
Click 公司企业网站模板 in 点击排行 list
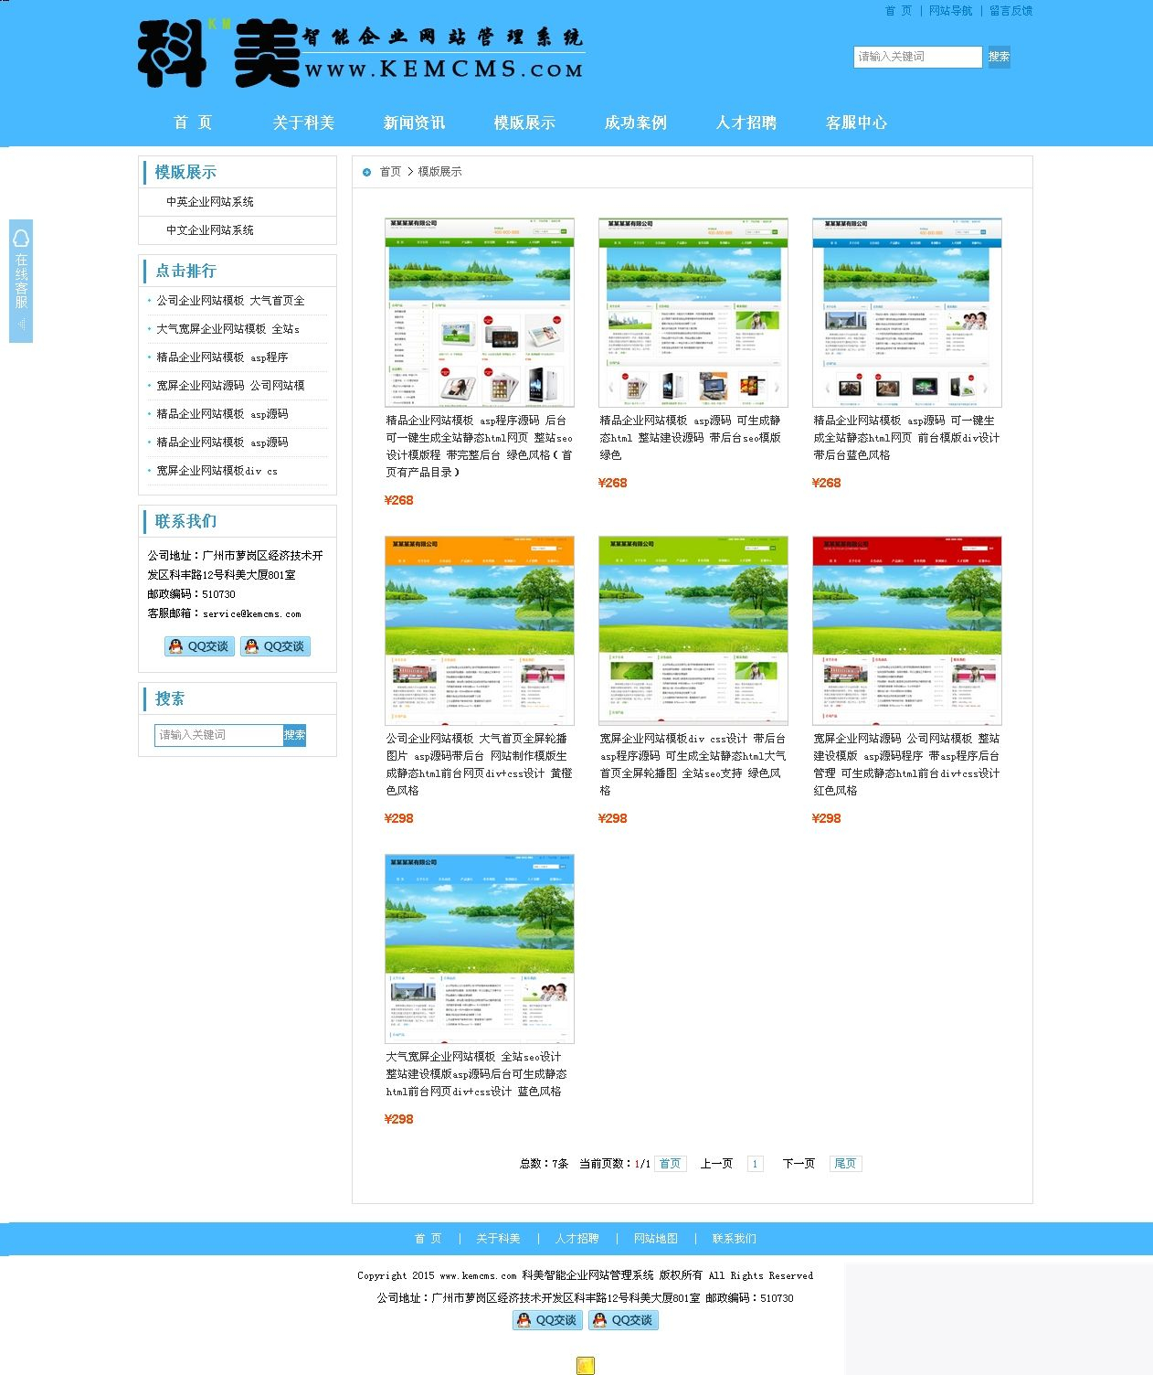click(x=228, y=300)
